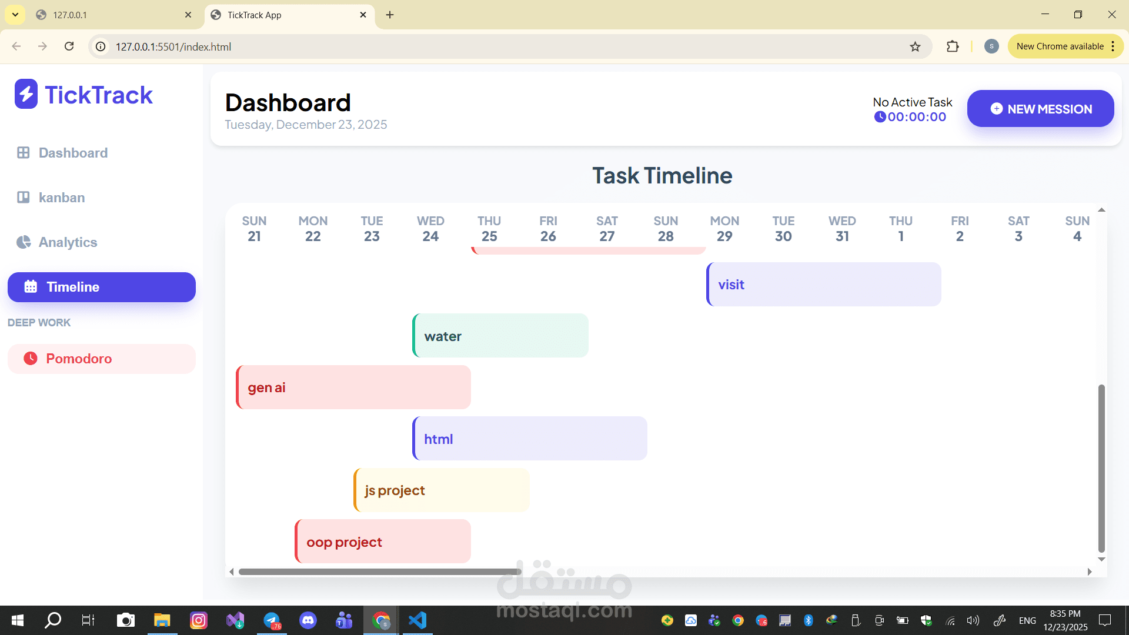1129x635 pixels.
Task: Bookmark page with the star icon
Action: coord(915,46)
